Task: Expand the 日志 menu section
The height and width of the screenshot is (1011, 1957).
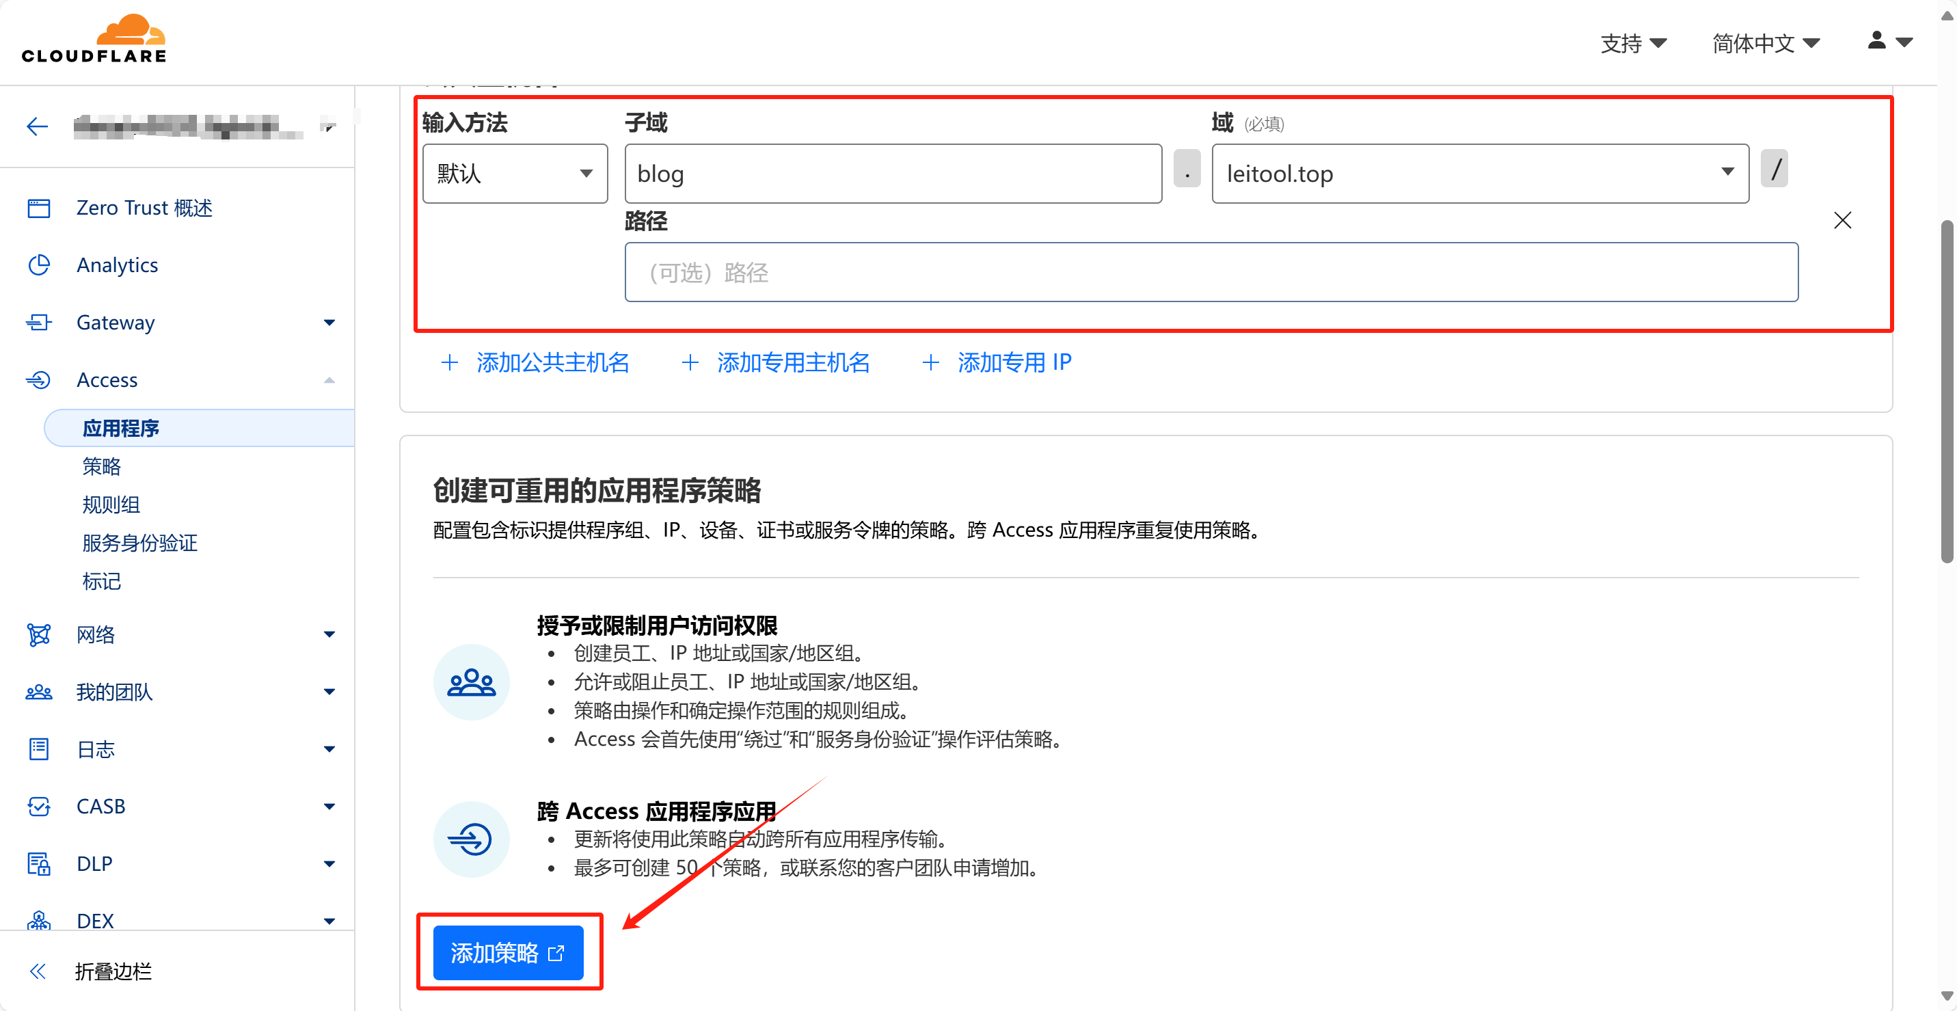Action: click(x=329, y=749)
